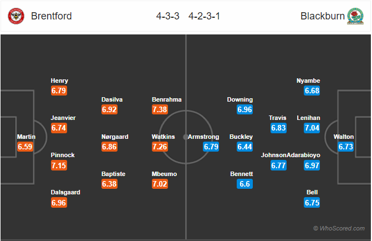Select goalkeeper Walton's 6.73 rating
372x241 pixels.
[x=345, y=147]
